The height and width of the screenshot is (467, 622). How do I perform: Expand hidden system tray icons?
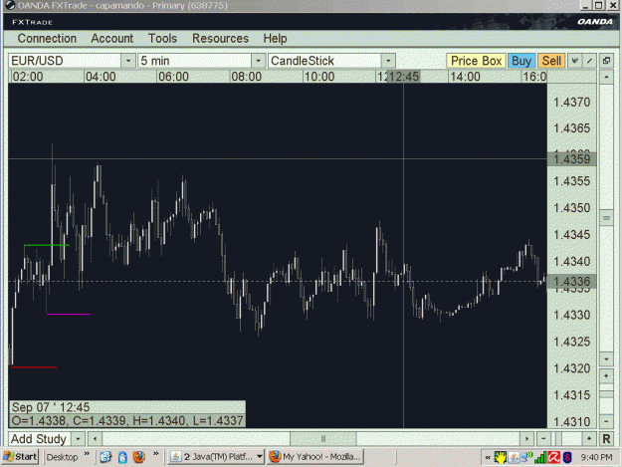488,457
